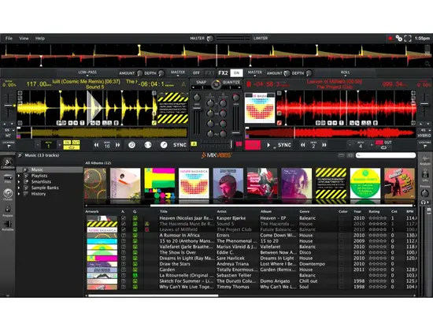This screenshot has width=433, height=331.
Task: Toggle analyzed checkbox for A Rumour In Africa
Action: 124,236
